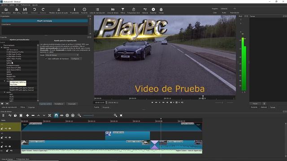Click the timeline overwrite down-chevron icon
Screen dimensions: 287x161
click(x=44, y=115)
